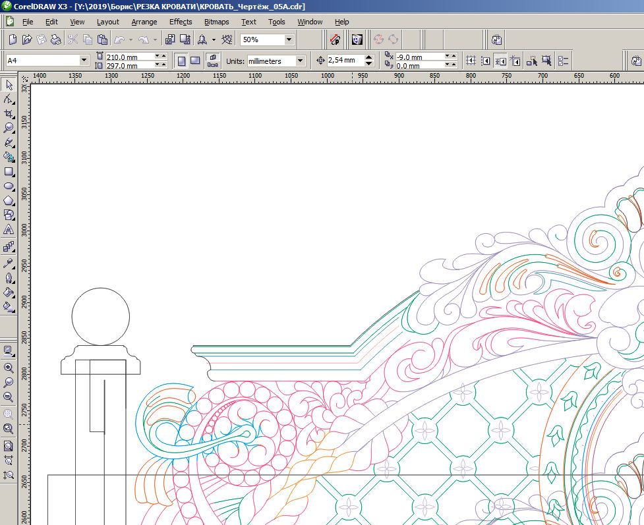Screen dimensions: 644x525
Task: Set page orientation to Portrait
Action: tap(181, 61)
